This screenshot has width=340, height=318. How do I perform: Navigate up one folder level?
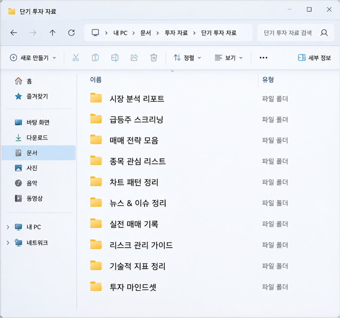point(52,33)
